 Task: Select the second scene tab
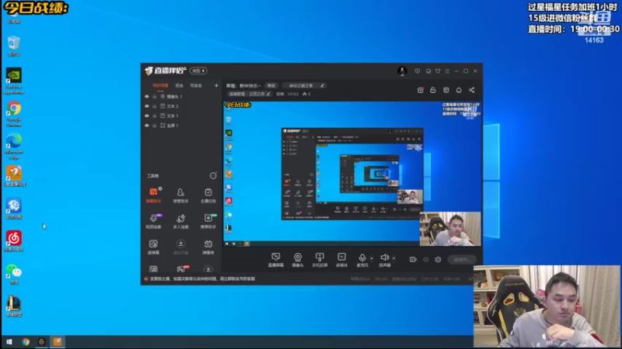pyautogui.click(x=180, y=85)
